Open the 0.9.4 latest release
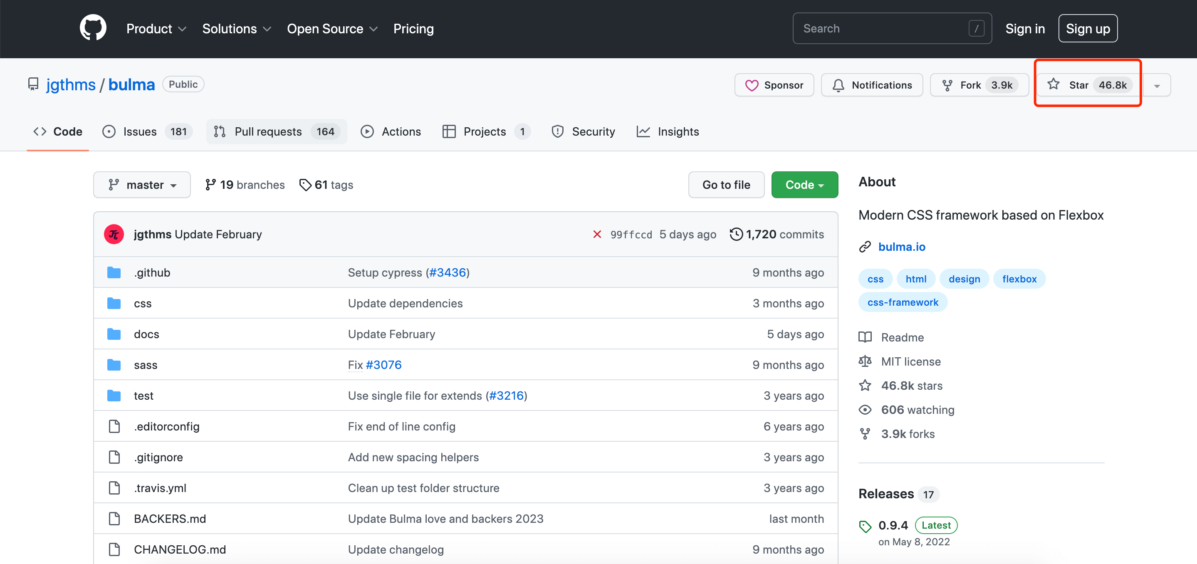The width and height of the screenshot is (1197, 564). [x=893, y=525]
